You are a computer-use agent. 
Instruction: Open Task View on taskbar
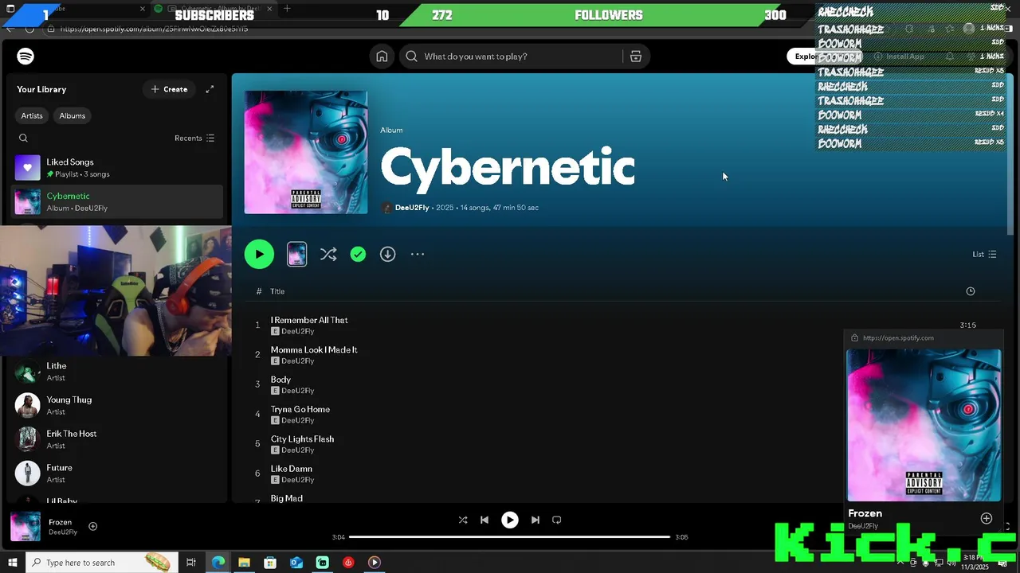point(191,563)
